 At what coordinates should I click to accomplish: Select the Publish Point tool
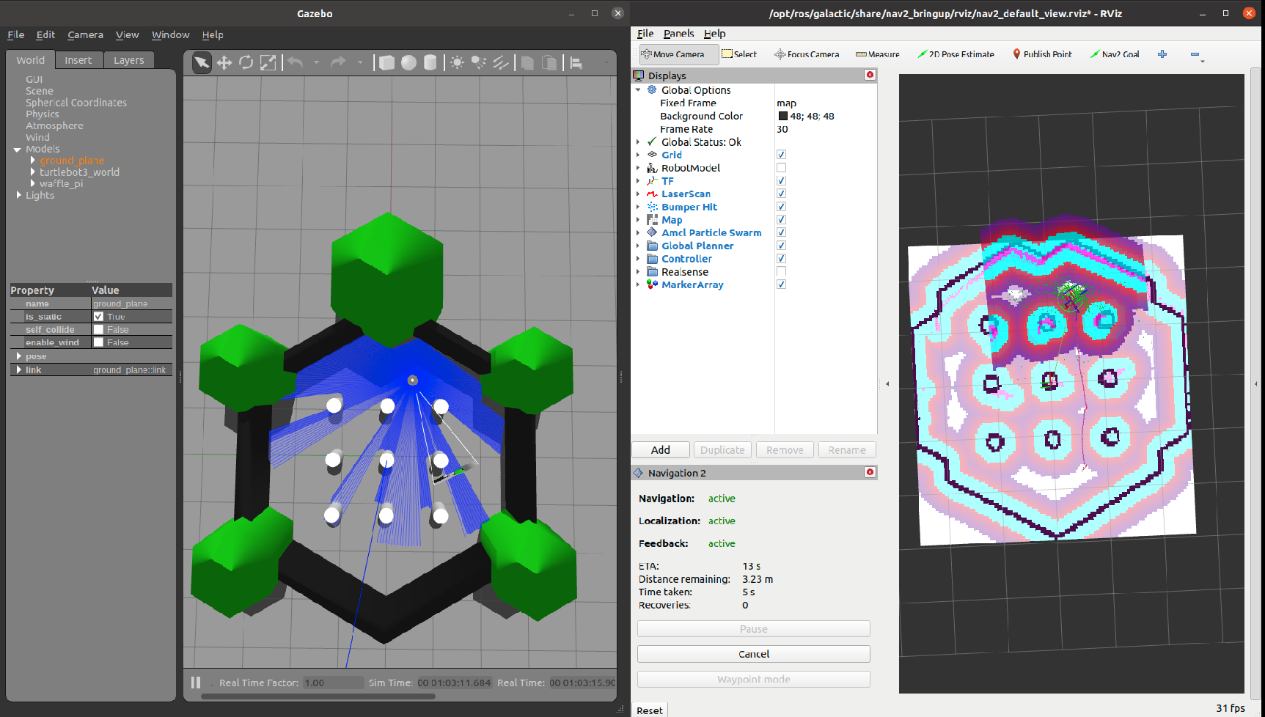pyautogui.click(x=1042, y=54)
